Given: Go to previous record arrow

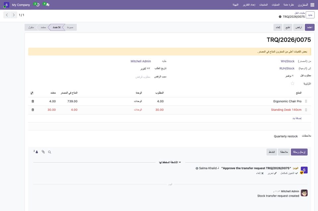Looking at the screenshot, I should (x=7, y=15).
